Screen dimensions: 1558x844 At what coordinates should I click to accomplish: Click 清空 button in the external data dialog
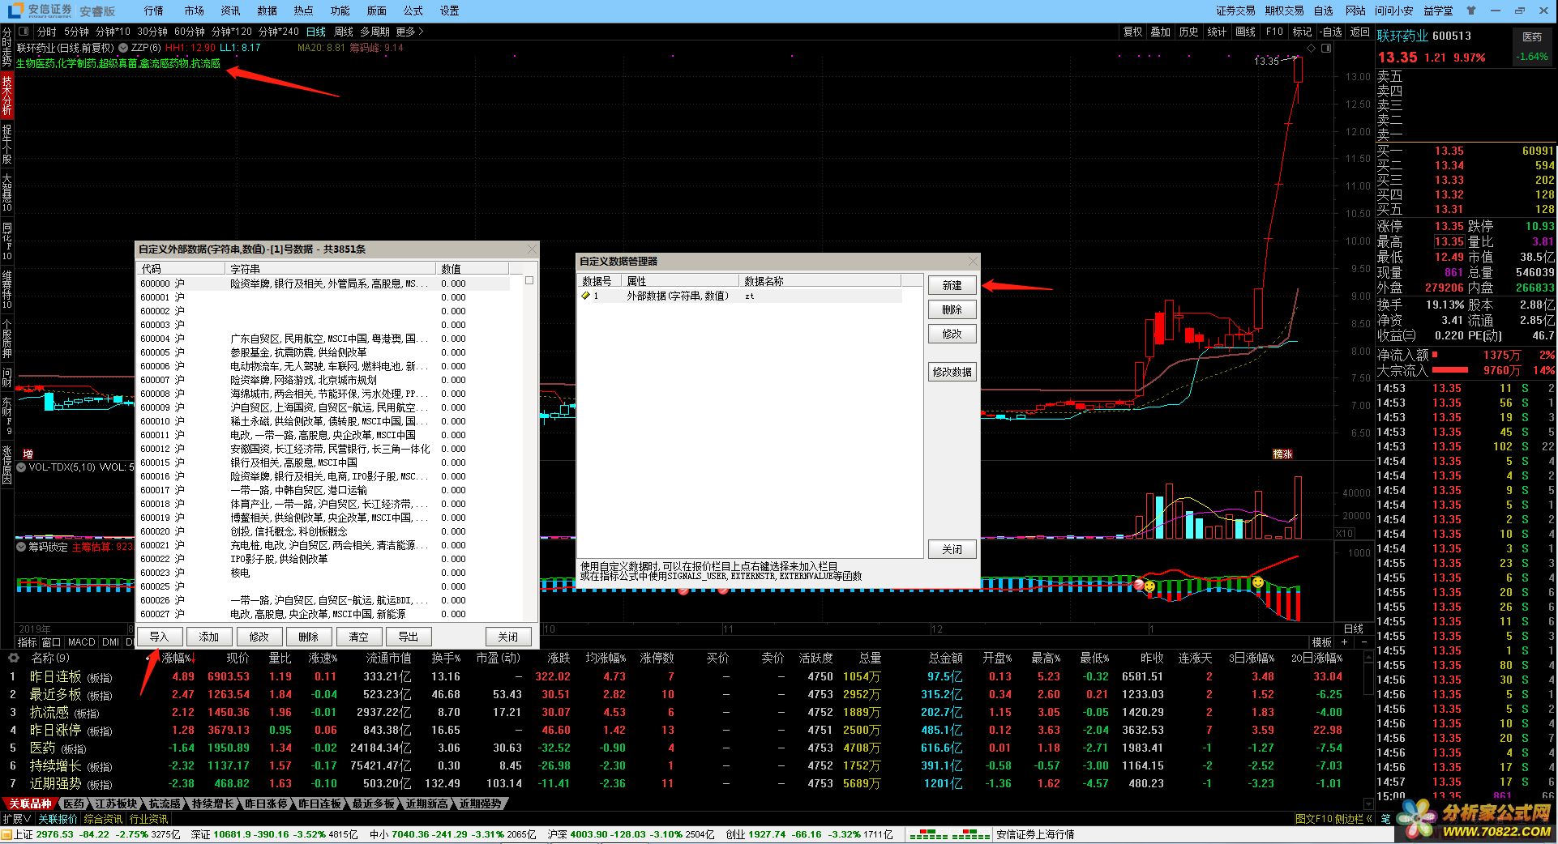pos(358,637)
